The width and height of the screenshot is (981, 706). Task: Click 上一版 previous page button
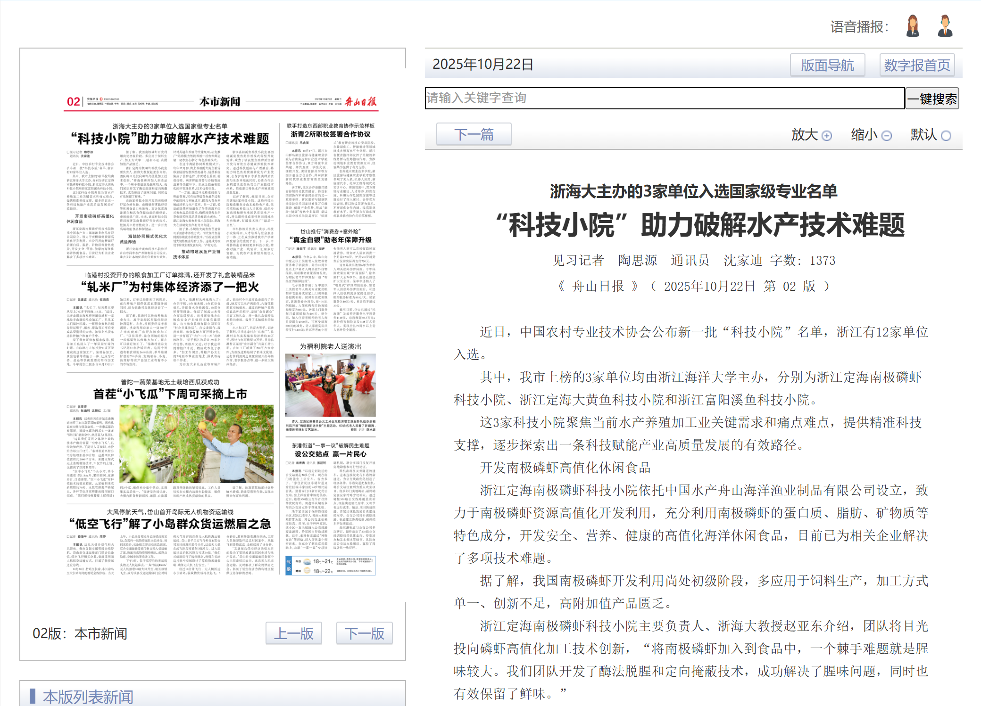click(x=293, y=633)
